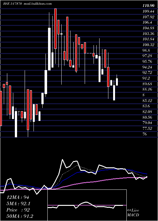Select the 77.52 price level label

tap(147, 128)
